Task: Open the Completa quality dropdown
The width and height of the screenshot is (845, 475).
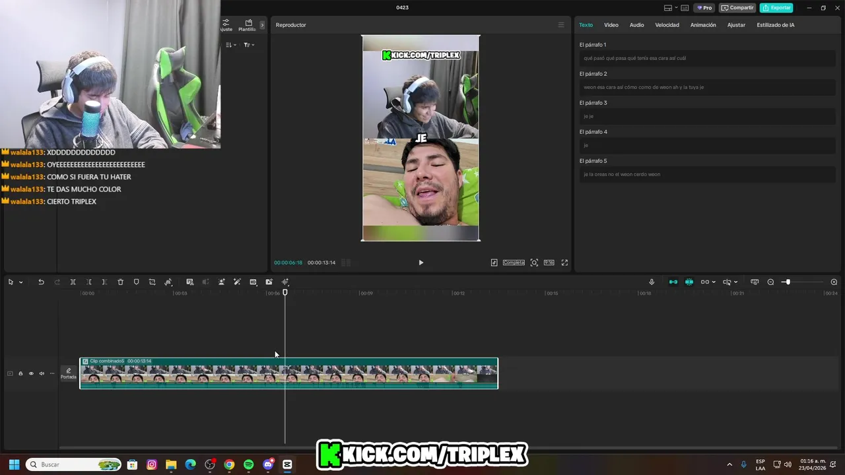Action: point(514,263)
